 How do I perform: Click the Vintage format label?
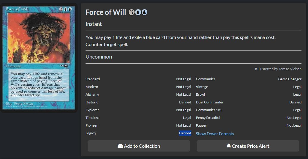click(202, 87)
